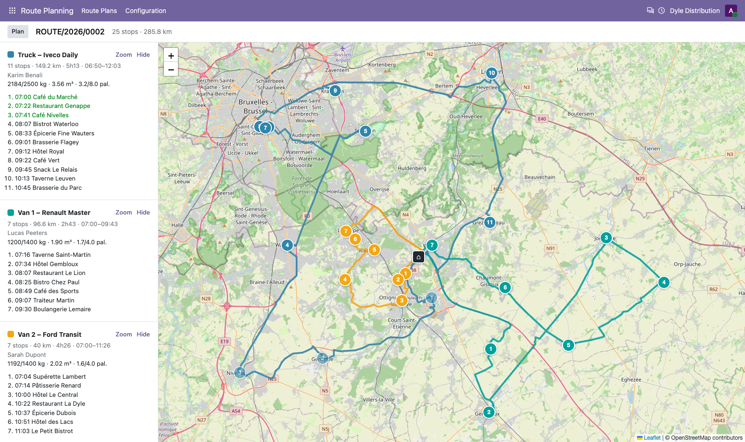This screenshot has width=745, height=442.
Task: Select truck stop marker 11 near Grez-Doiceau
Action: (x=490, y=222)
